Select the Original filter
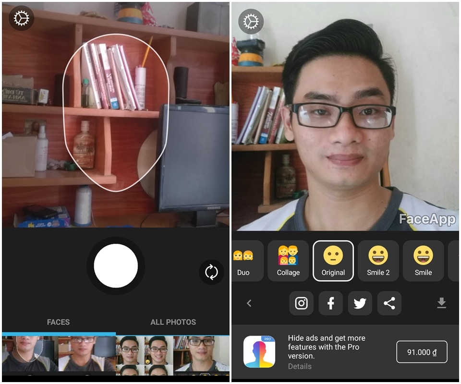The width and height of the screenshot is (461, 384). [333, 261]
